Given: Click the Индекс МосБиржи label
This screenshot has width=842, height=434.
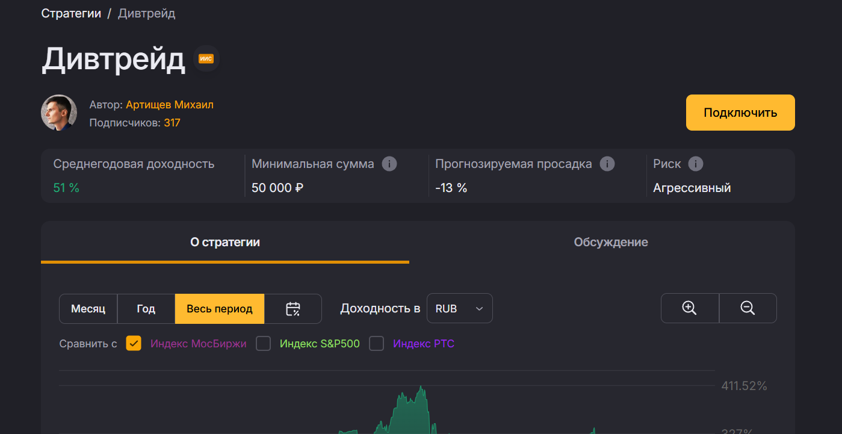Looking at the screenshot, I should click(199, 344).
